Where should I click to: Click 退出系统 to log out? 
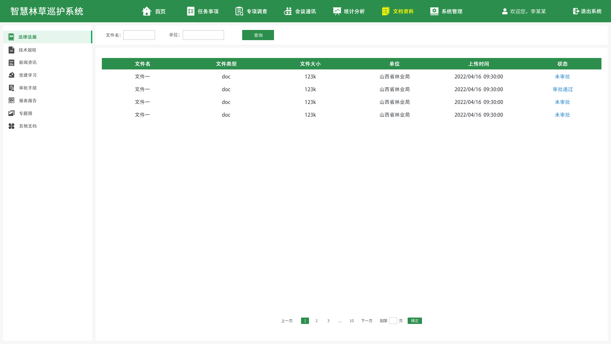pyautogui.click(x=587, y=11)
